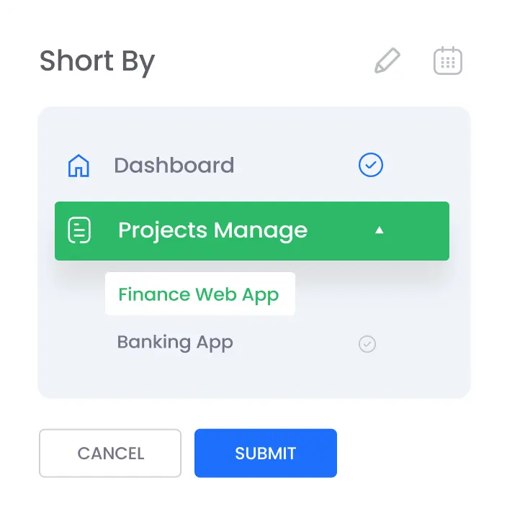Viewport: 507px width, 519px height.
Task: Collapse Projects Manage using the white triangle
Action: (380, 230)
